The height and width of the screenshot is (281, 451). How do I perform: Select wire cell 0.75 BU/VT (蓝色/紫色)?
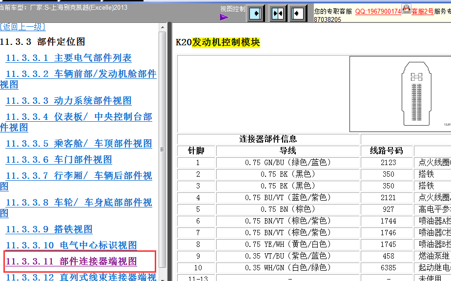click(288, 198)
